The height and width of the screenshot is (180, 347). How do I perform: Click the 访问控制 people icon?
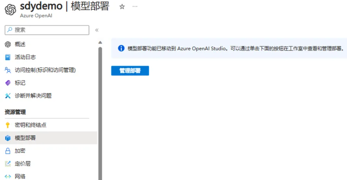pyautogui.click(x=8, y=70)
